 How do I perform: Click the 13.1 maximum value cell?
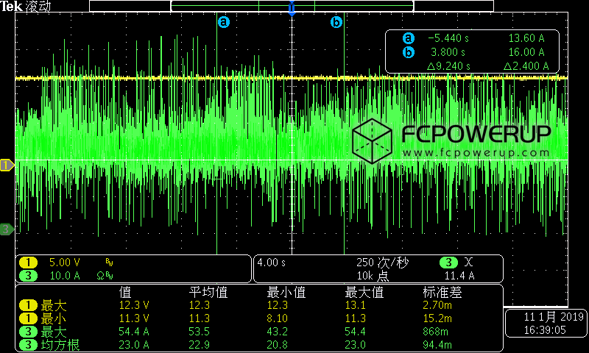point(355,305)
